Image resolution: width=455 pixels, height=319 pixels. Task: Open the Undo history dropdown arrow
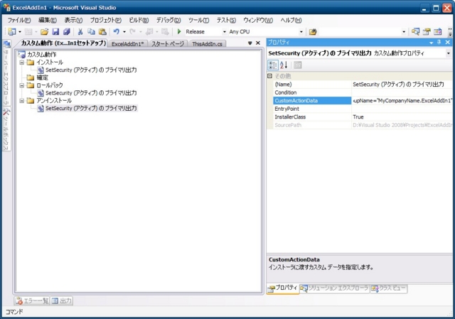(x=124, y=31)
